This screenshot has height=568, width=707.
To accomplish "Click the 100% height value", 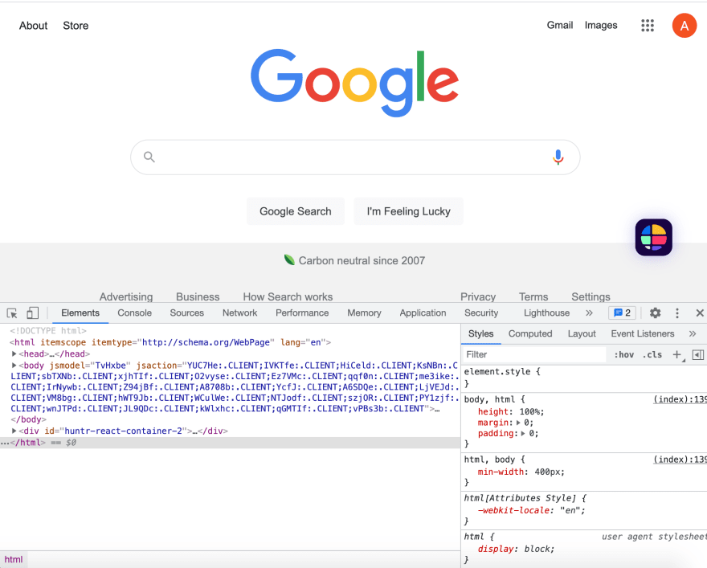I will pyautogui.click(x=529, y=411).
